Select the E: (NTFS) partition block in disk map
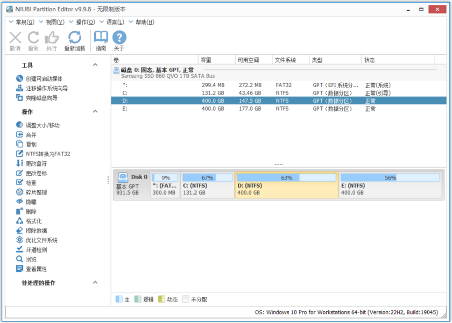The width and height of the screenshot is (452, 323). click(390, 185)
